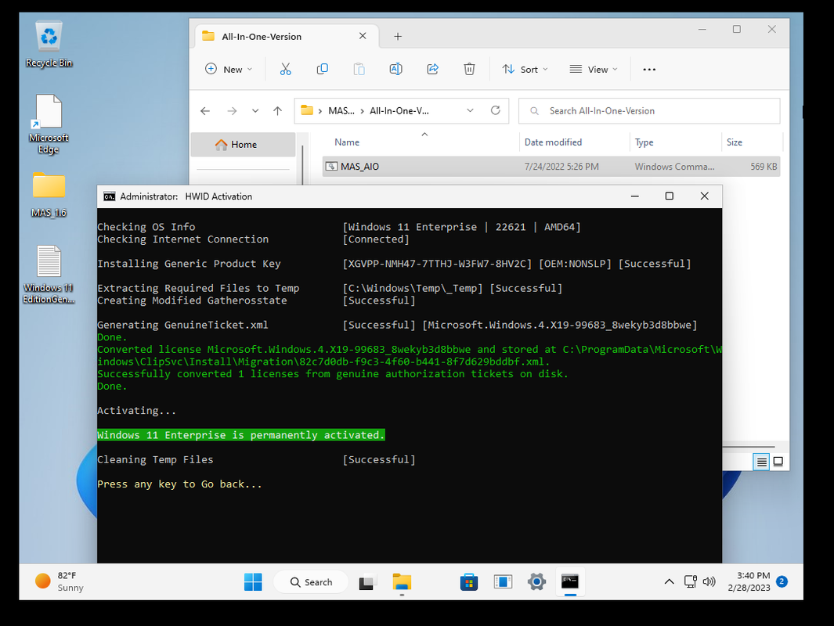
Task: Open the Recycle Bin desktop icon
Action: (x=49, y=44)
